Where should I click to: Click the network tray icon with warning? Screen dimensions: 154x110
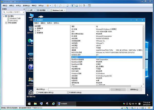pyautogui.click(x=130, y=104)
